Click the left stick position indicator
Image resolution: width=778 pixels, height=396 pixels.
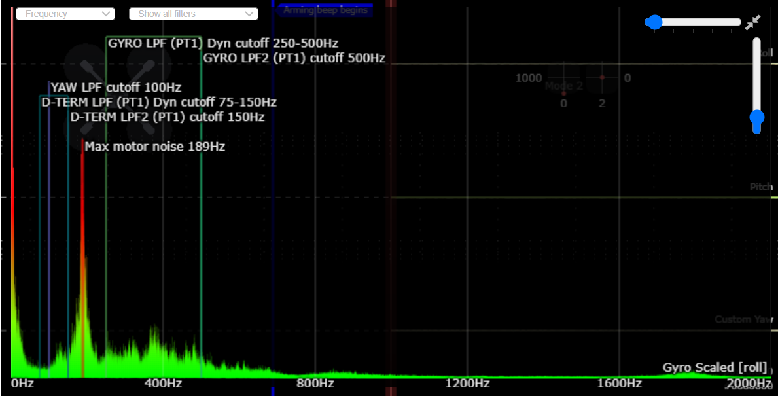point(563,93)
